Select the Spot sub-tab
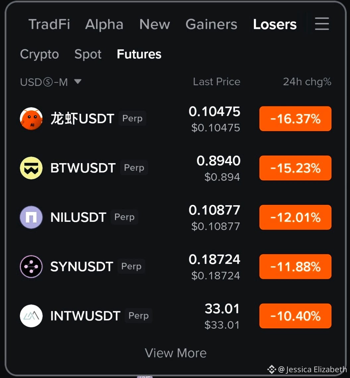 pos(88,54)
